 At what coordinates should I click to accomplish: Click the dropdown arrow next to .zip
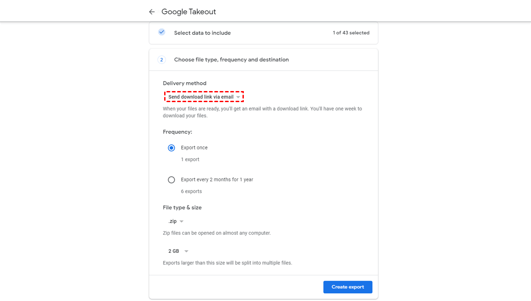point(182,221)
